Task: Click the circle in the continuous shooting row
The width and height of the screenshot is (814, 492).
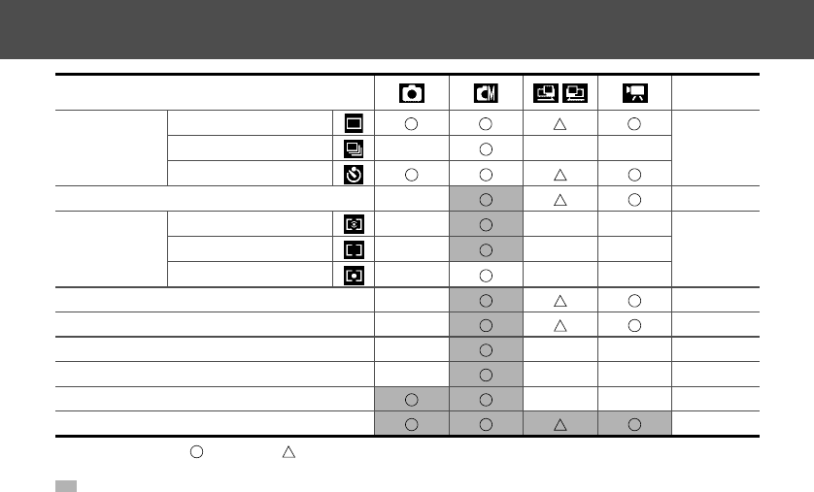Action: pyautogui.click(x=486, y=149)
